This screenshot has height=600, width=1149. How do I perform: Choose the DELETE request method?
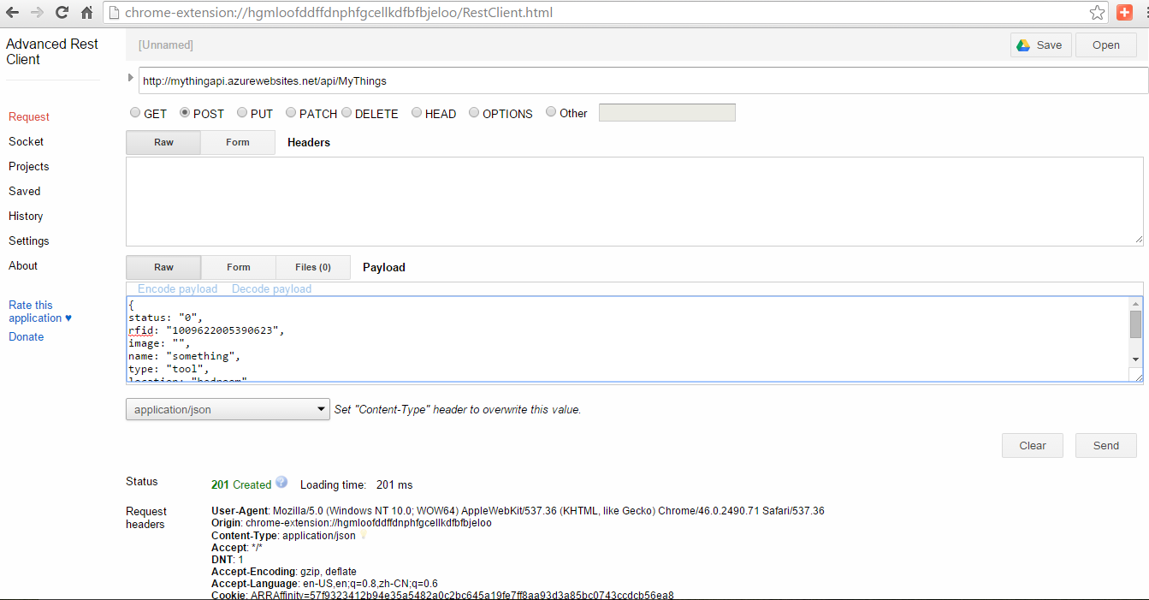pyautogui.click(x=346, y=113)
